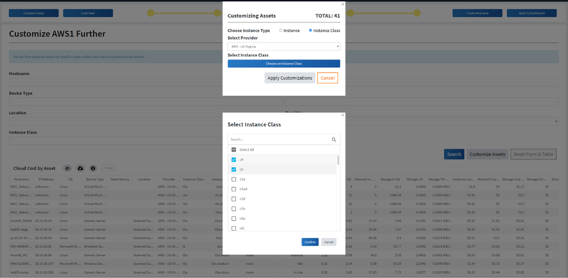Uncheck the c5 instance class
The image size is (568, 278).
234,169
